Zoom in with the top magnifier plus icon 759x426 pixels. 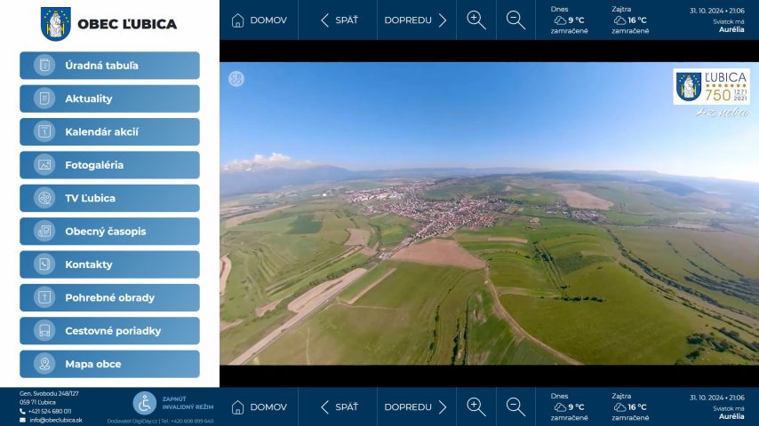point(476,20)
